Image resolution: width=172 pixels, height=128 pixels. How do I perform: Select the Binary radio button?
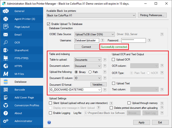pyautogui.click(x=76, y=72)
